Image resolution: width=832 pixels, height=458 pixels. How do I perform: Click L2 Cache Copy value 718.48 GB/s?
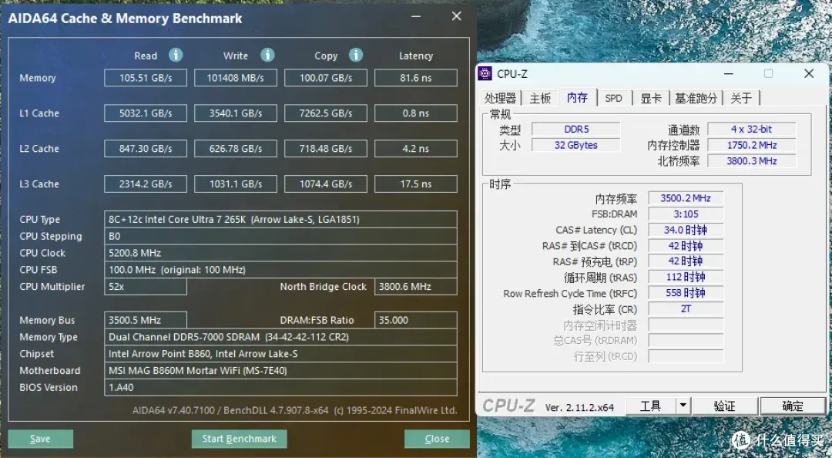[x=326, y=149]
